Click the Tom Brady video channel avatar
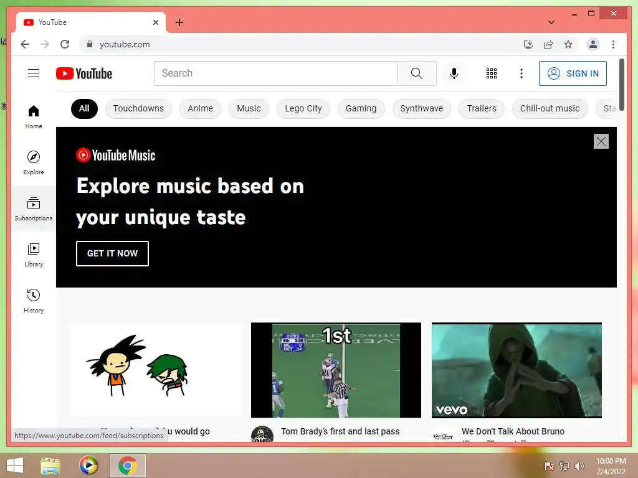Viewport: 638px width, 478px height. click(262, 434)
